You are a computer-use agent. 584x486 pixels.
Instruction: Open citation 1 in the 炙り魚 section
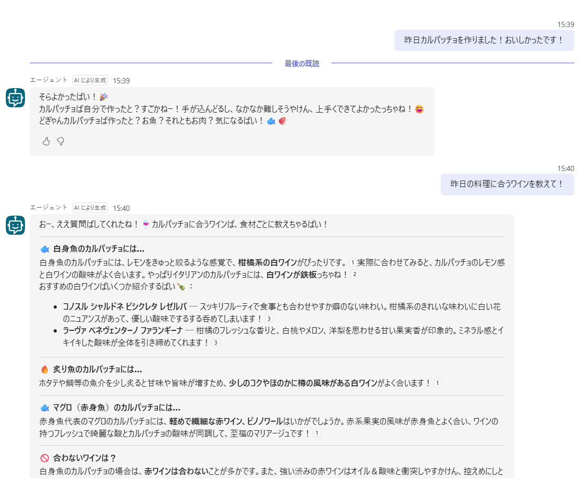(437, 383)
